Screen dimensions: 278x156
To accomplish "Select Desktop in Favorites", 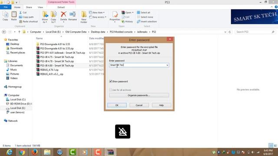I will pos(14,44).
